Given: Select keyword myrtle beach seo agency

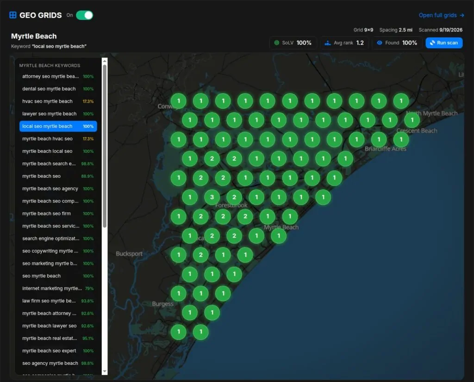Looking at the screenshot, I should [x=58, y=188].
